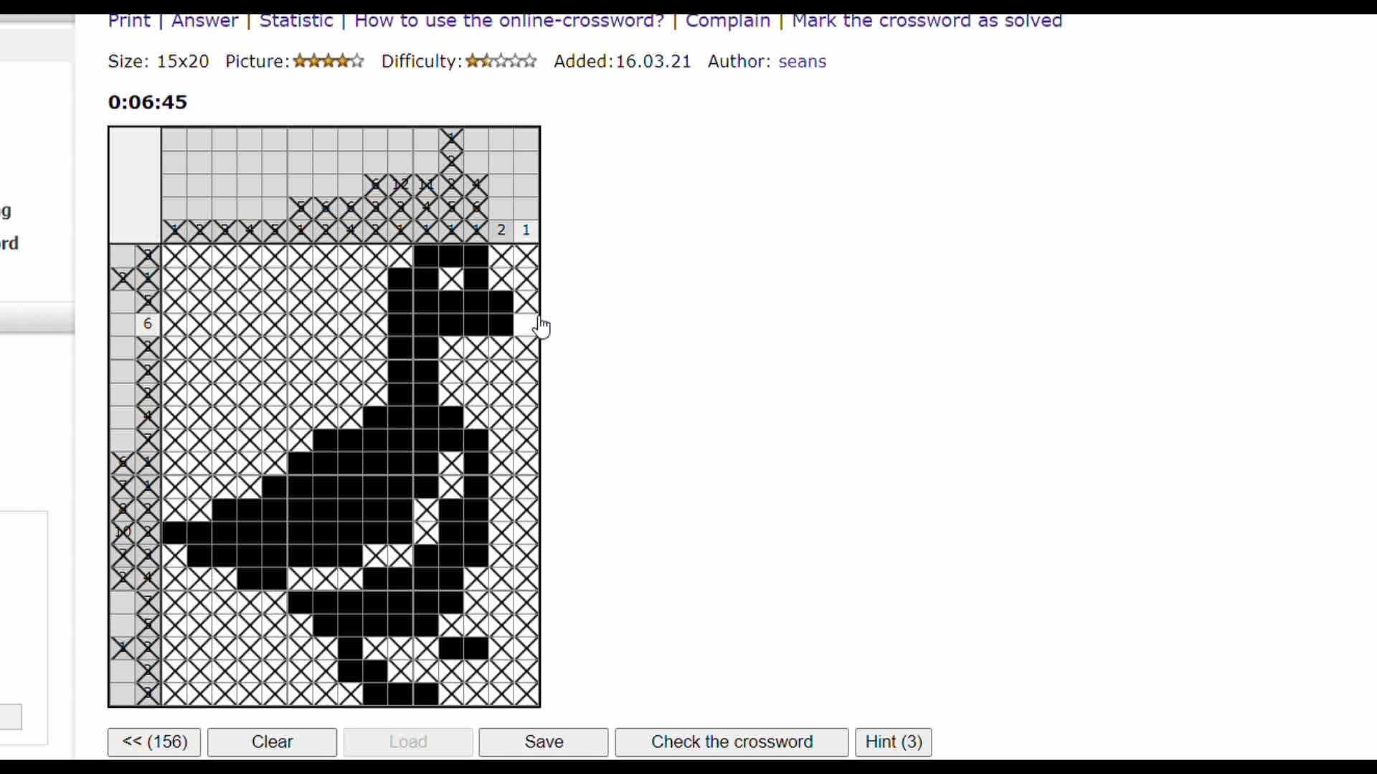The width and height of the screenshot is (1377, 774).
Task: Click the Difficulty star rating icons
Action: (501, 62)
